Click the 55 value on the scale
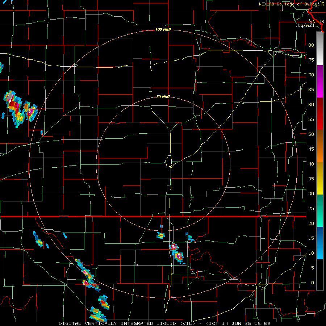 pos(311,119)
